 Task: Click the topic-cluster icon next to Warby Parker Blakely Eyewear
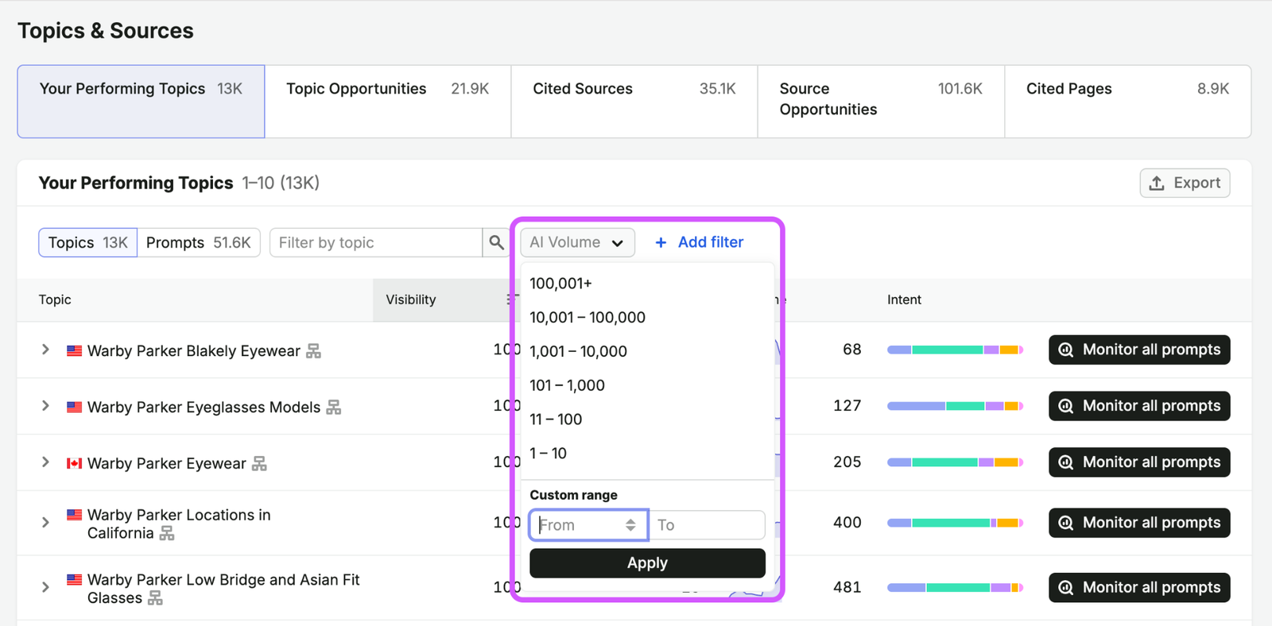(x=314, y=351)
